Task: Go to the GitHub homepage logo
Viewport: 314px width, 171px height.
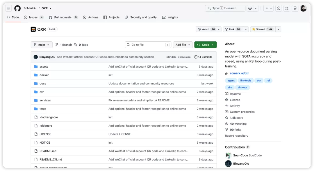Action: pyautogui.click(x=17, y=8)
